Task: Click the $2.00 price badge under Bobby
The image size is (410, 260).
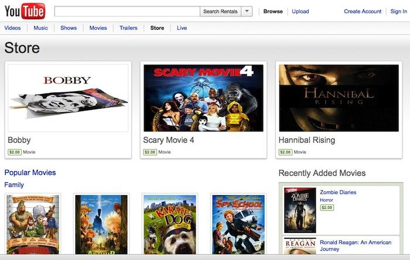Action: click(x=15, y=152)
